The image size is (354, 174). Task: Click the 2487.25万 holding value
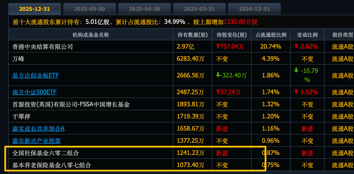coord(191,92)
